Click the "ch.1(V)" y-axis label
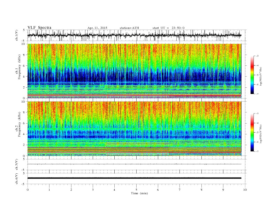The height and width of the screenshot is (213, 276). tap(17, 35)
